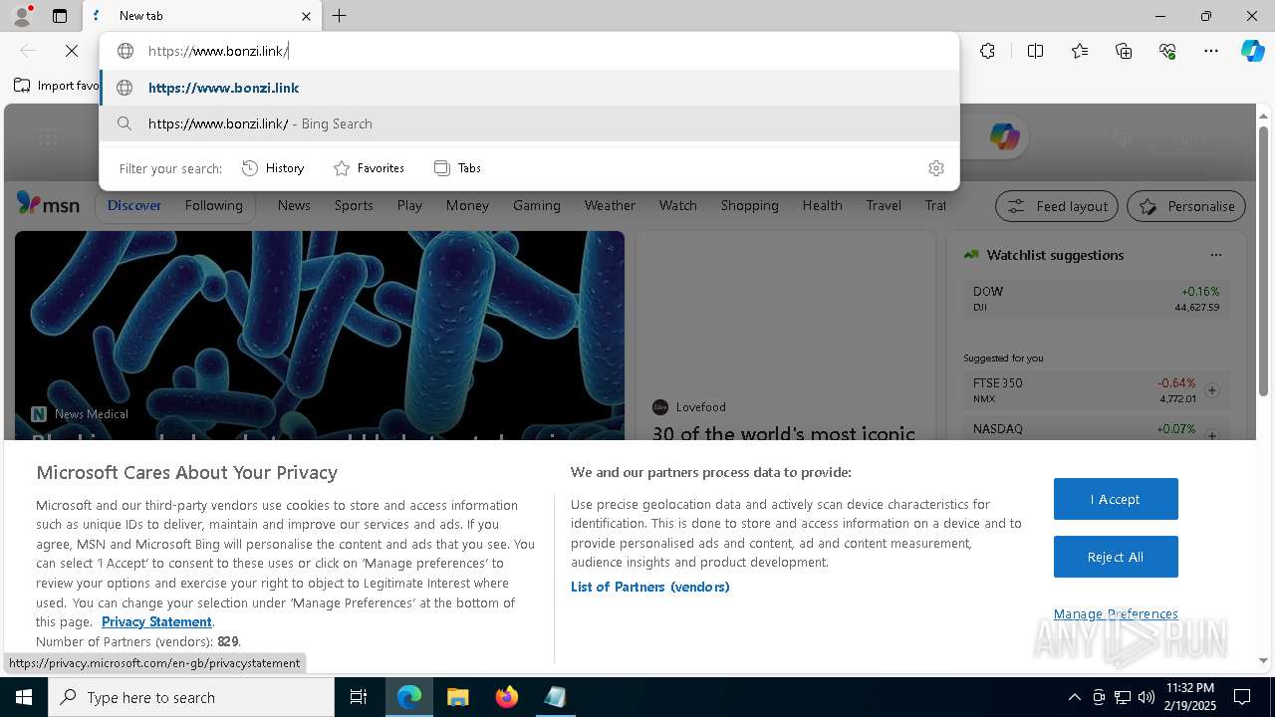1275x717 pixels.
Task: Open the Privacy Statement link
Action: [x=156, y=621]
